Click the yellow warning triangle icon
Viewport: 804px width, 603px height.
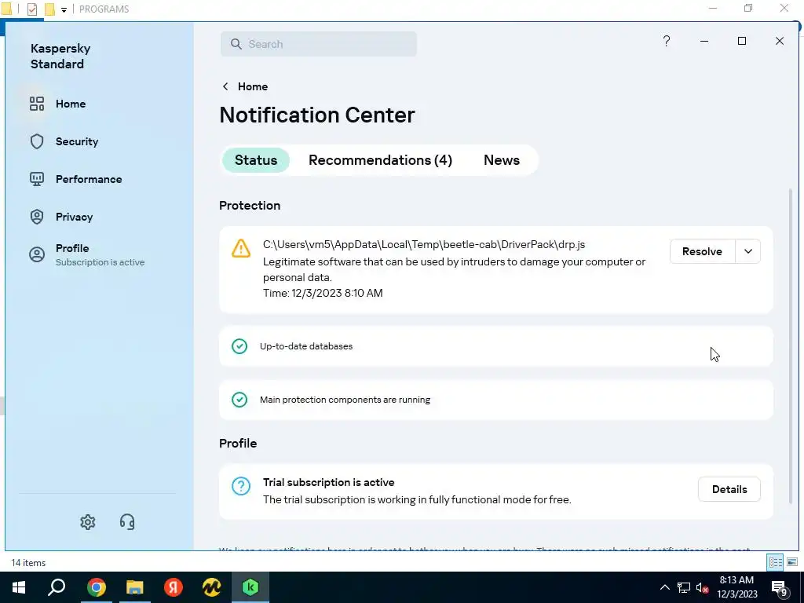coord(241,248)
